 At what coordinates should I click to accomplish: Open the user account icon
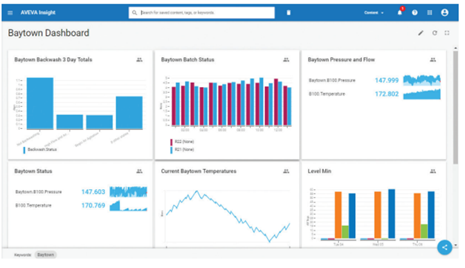444,12
